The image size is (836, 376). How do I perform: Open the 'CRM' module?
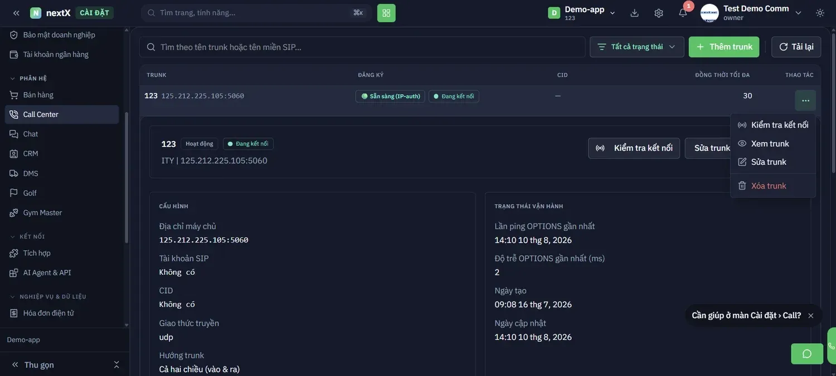tap(62, 154)
